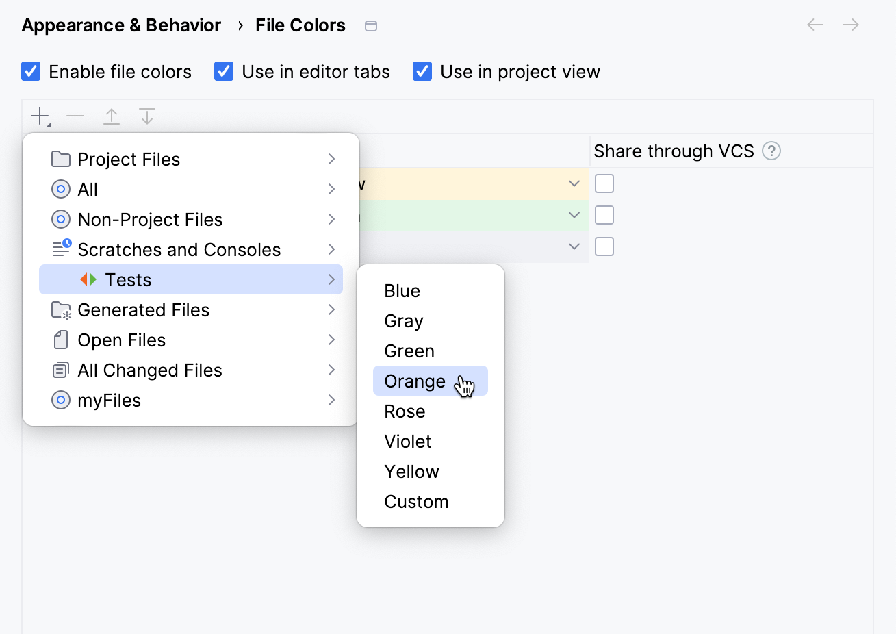Toggle Use in editor tabs checkbox

[x=224, y=71]
